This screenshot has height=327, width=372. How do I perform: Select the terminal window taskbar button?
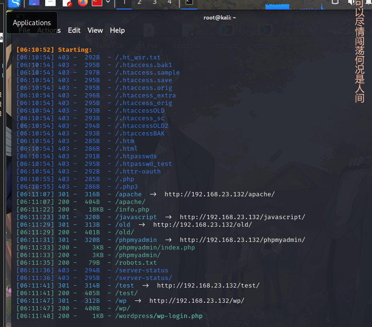(189, 3)
